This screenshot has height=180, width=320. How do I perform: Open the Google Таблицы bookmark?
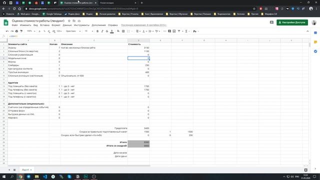52,14
